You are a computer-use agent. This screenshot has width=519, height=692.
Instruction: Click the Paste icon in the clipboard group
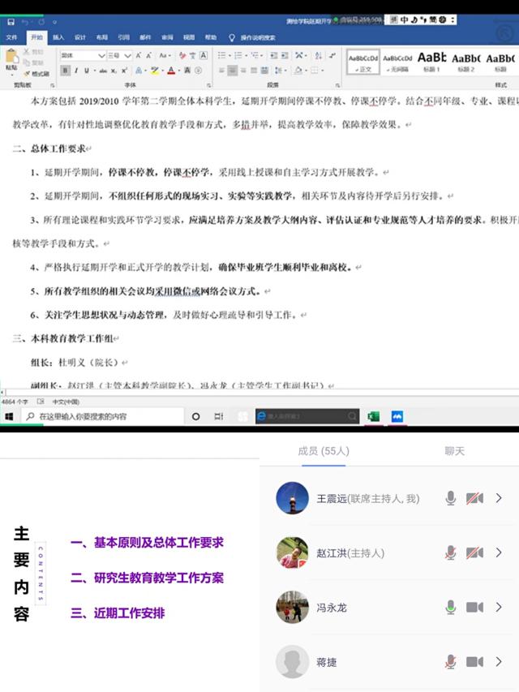(x=11, y=59)
